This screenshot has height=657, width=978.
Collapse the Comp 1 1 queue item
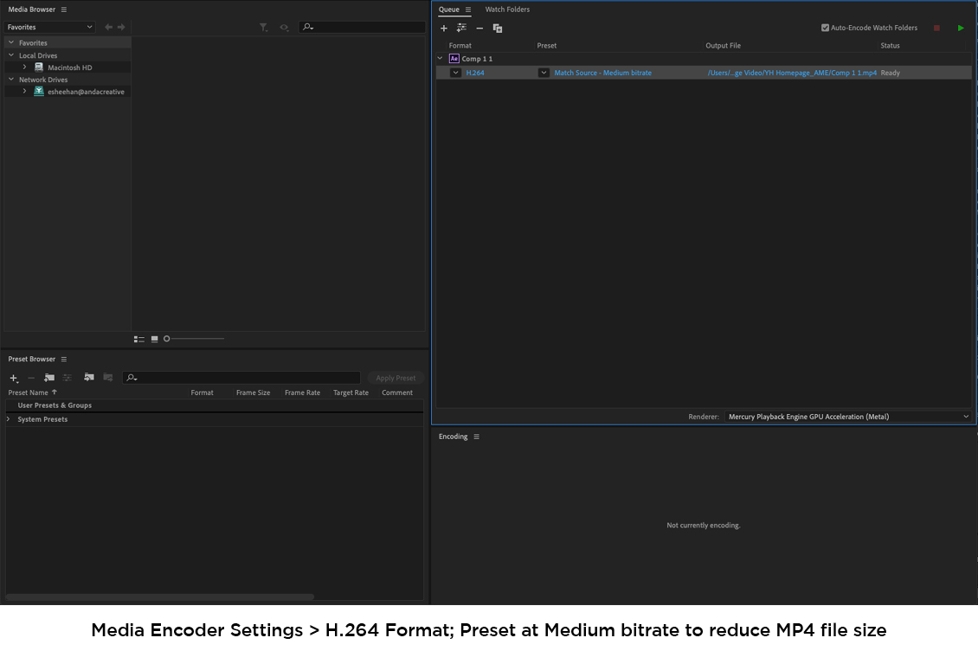[440, 58]
